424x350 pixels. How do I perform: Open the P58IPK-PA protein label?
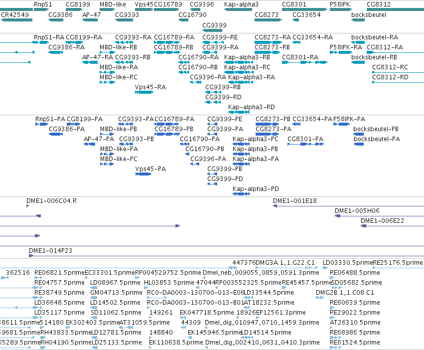(349, 119)
